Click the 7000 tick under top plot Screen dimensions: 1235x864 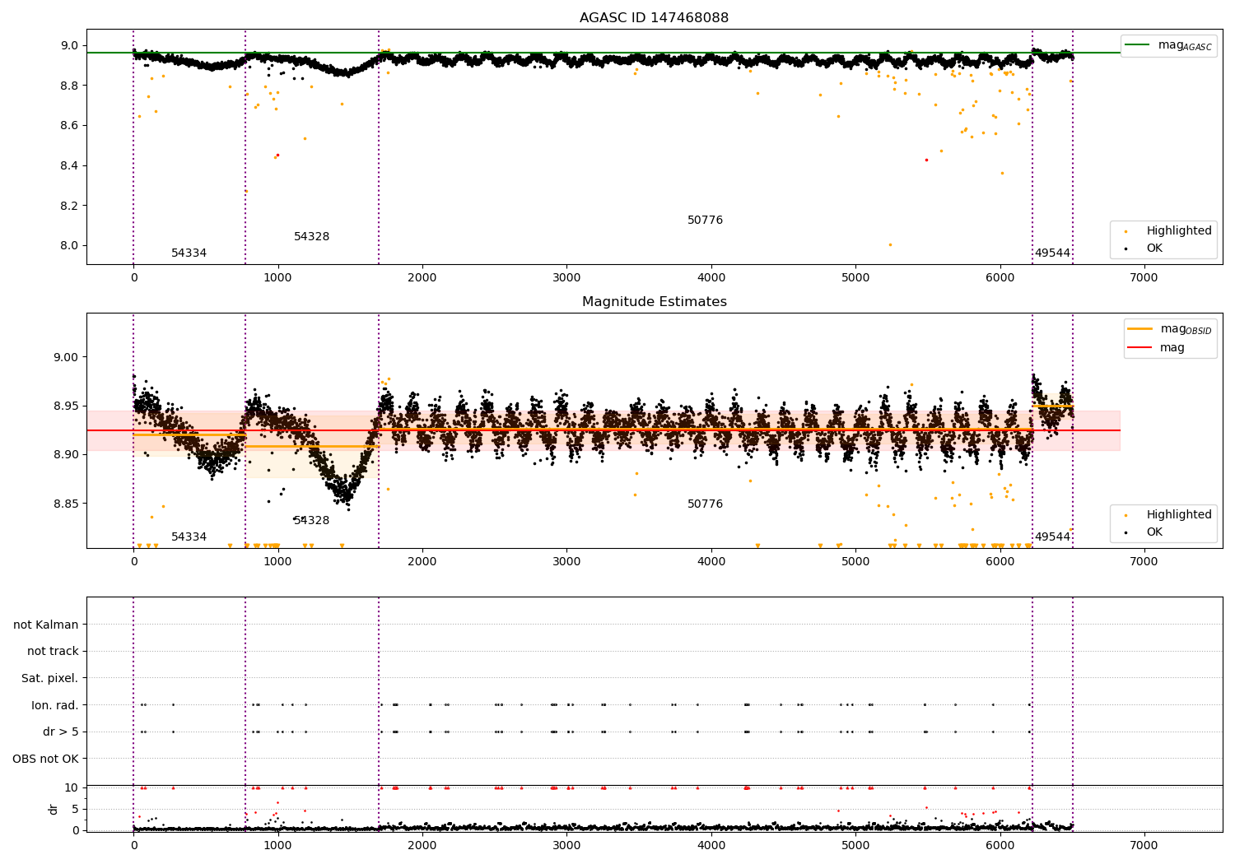coord(1144,278)
